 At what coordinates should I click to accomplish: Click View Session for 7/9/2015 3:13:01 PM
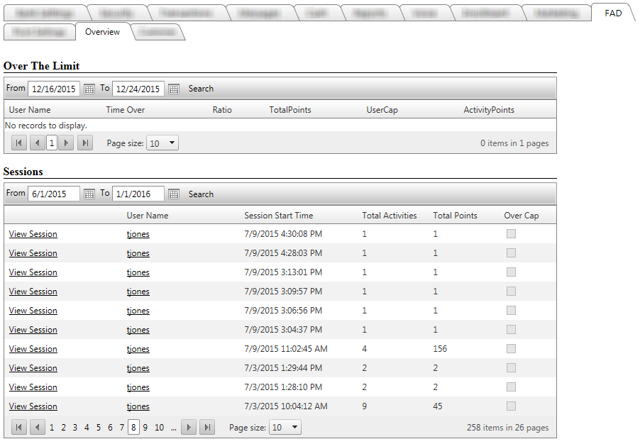coord(33,272)
